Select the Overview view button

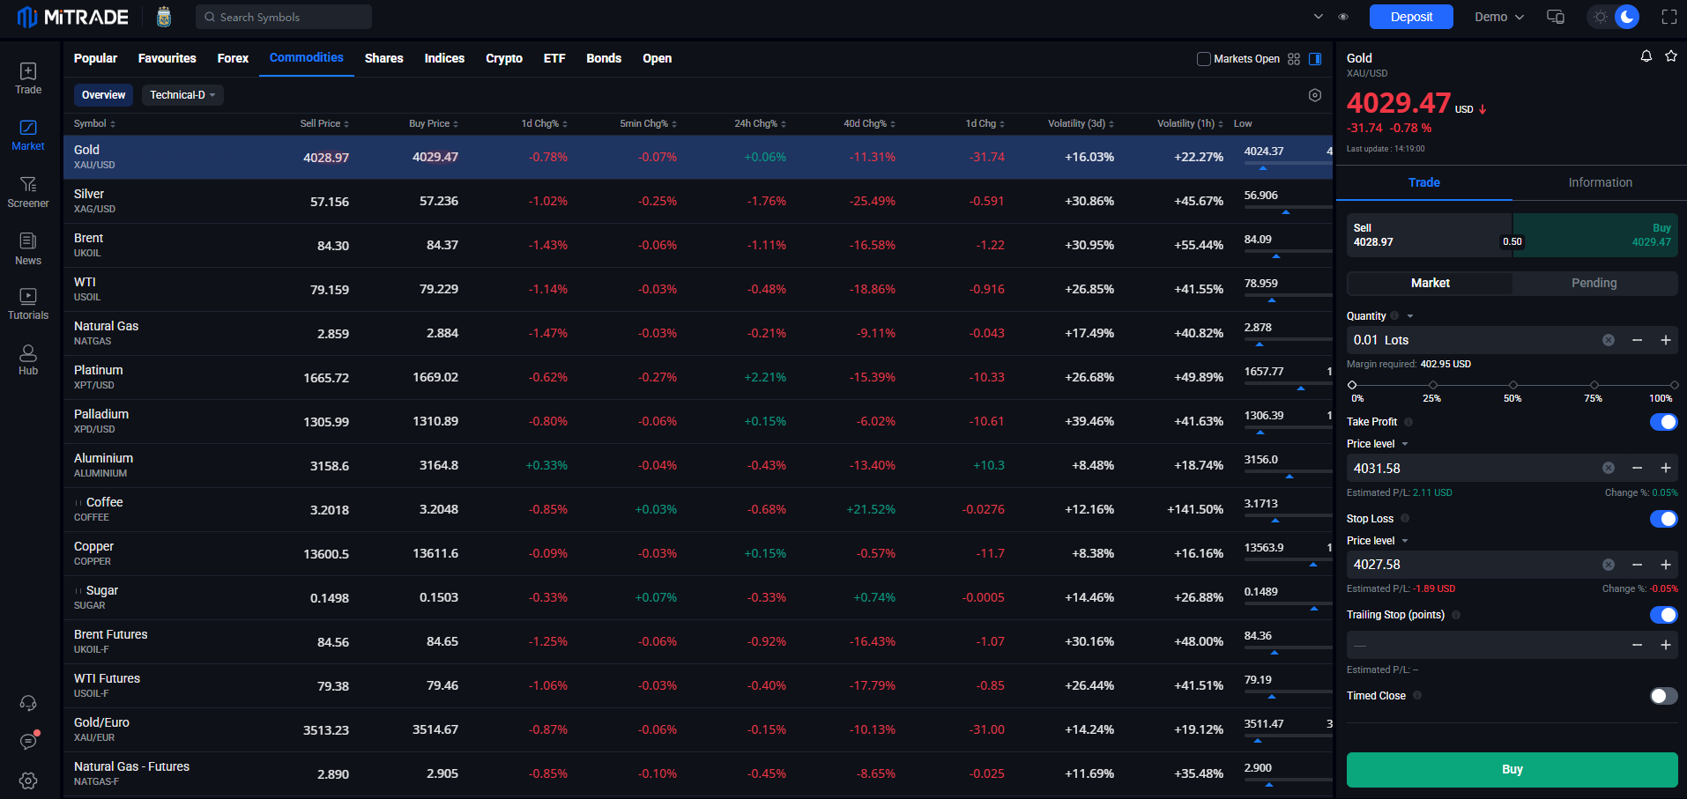click(x=103, y=95)
